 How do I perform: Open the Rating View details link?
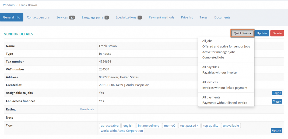[x=87, y=109]
